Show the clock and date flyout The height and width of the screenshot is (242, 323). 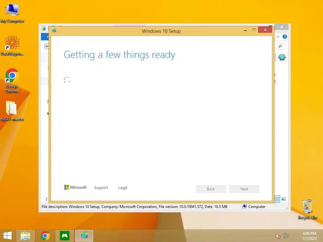[309, 236]
